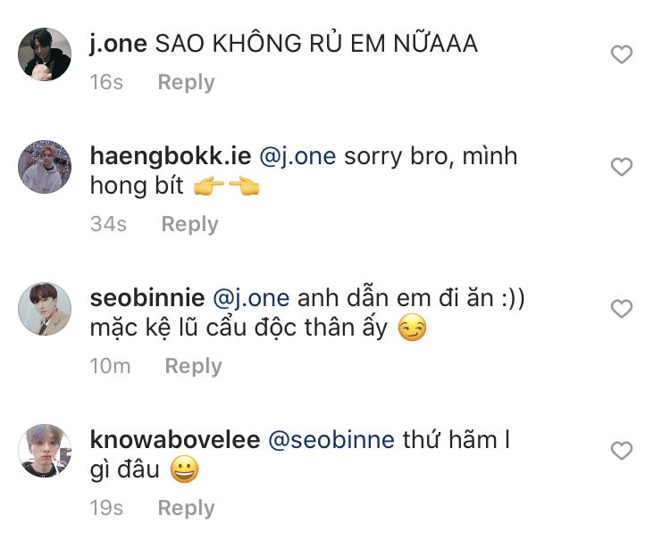Visit the seobinnie username profile
Image resolution: width=670 pixels, height=540 pixels.
click(x=148, y=298)
